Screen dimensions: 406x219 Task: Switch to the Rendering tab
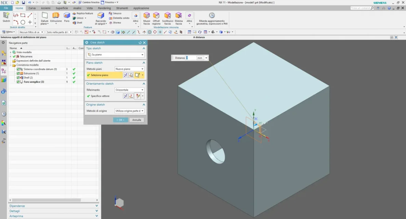(x=104, y=8)
